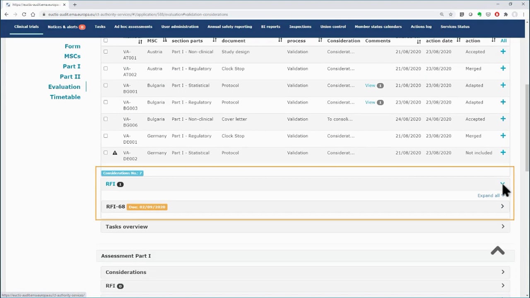Open Services Status page
530x298 pixels.
click(x=455, y=26)
